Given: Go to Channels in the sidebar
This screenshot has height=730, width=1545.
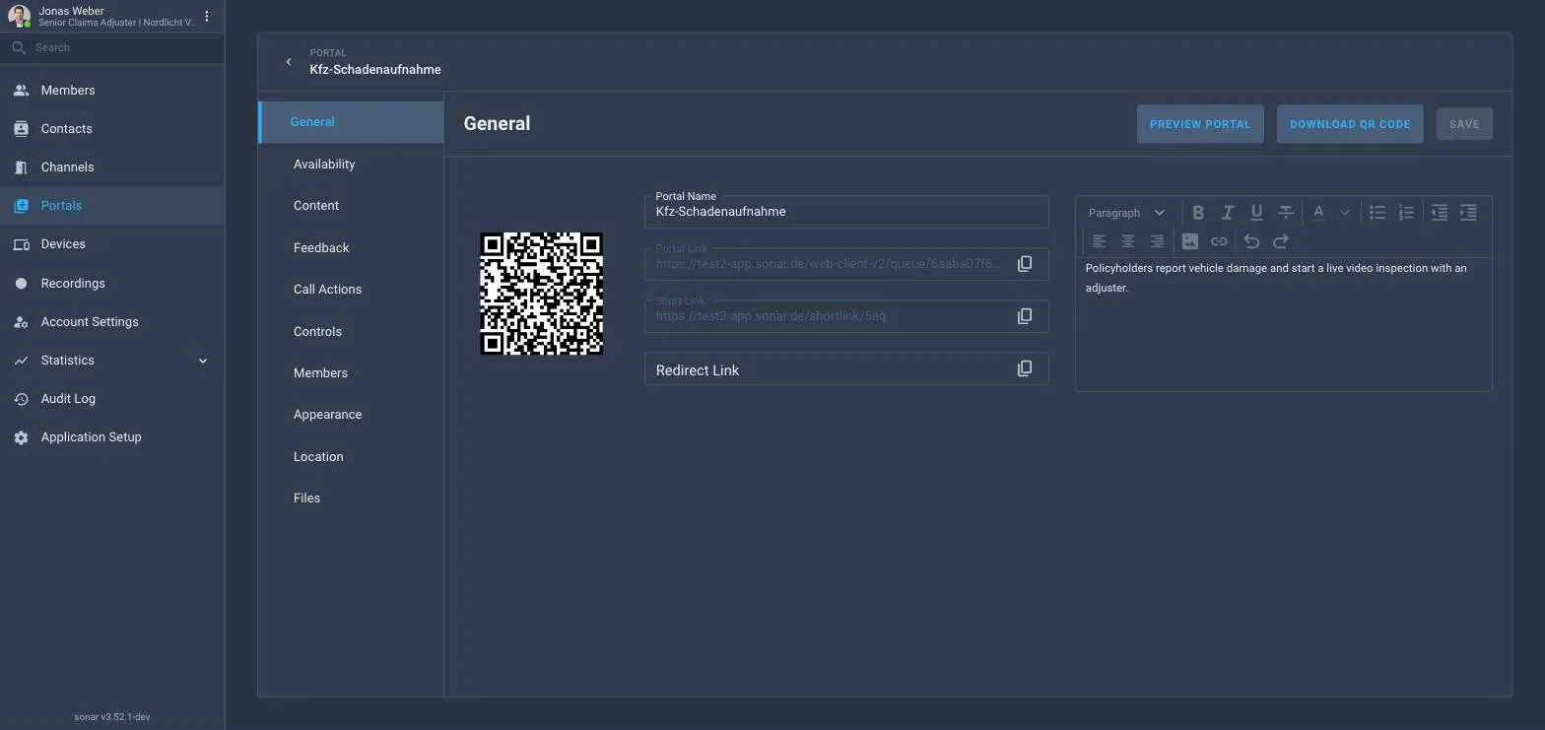Looking at the screenshot, I should [x=112, y=167].
